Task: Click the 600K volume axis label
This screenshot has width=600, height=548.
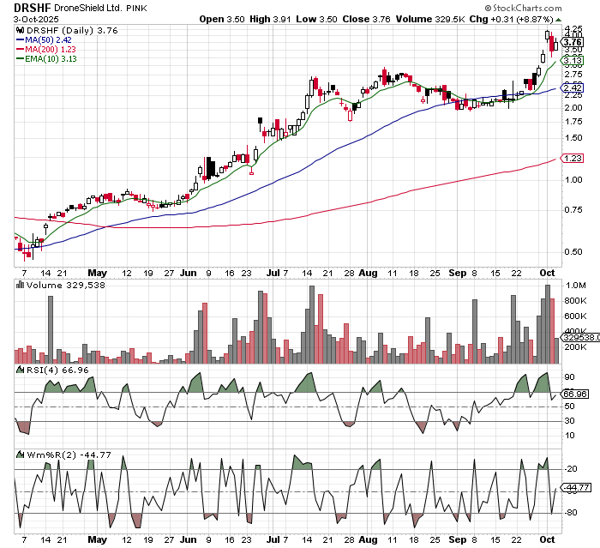Action: (575, 316)
